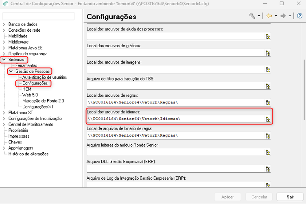Select HCM in the tree

point(27,89)
